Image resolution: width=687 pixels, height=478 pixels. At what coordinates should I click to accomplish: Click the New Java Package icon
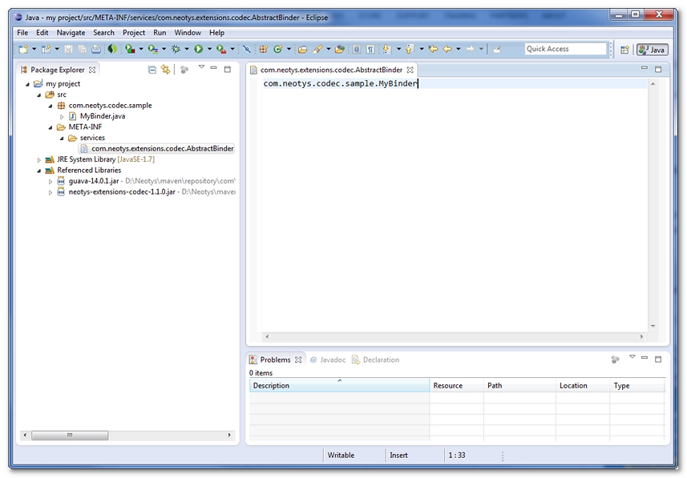(263, 50)
